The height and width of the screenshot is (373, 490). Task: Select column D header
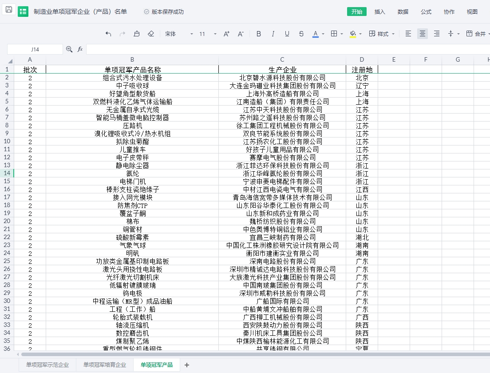(x=362, y=60)
